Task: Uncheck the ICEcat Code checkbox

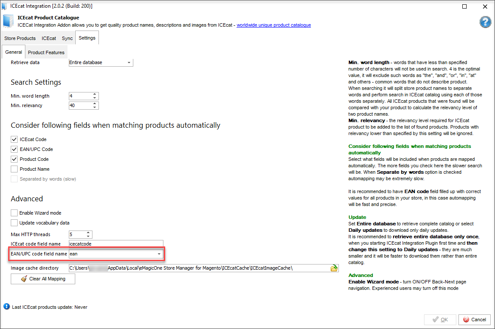Action: pyautogui.click(x=15, y=139)
